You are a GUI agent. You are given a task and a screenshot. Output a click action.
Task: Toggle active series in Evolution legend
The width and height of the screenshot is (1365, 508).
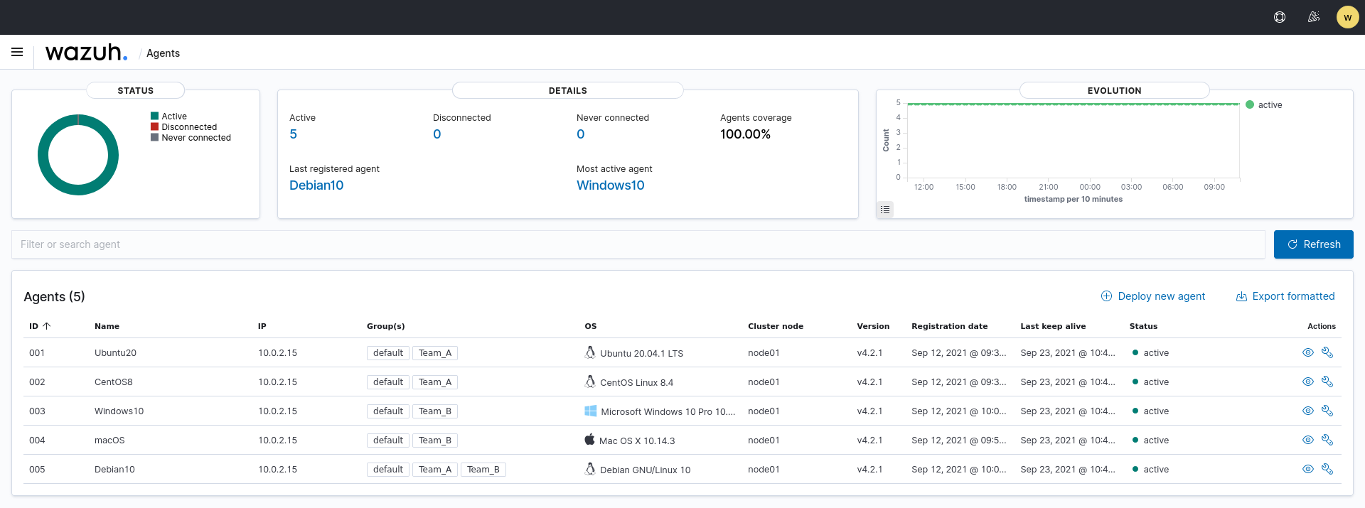(1263, 105)
